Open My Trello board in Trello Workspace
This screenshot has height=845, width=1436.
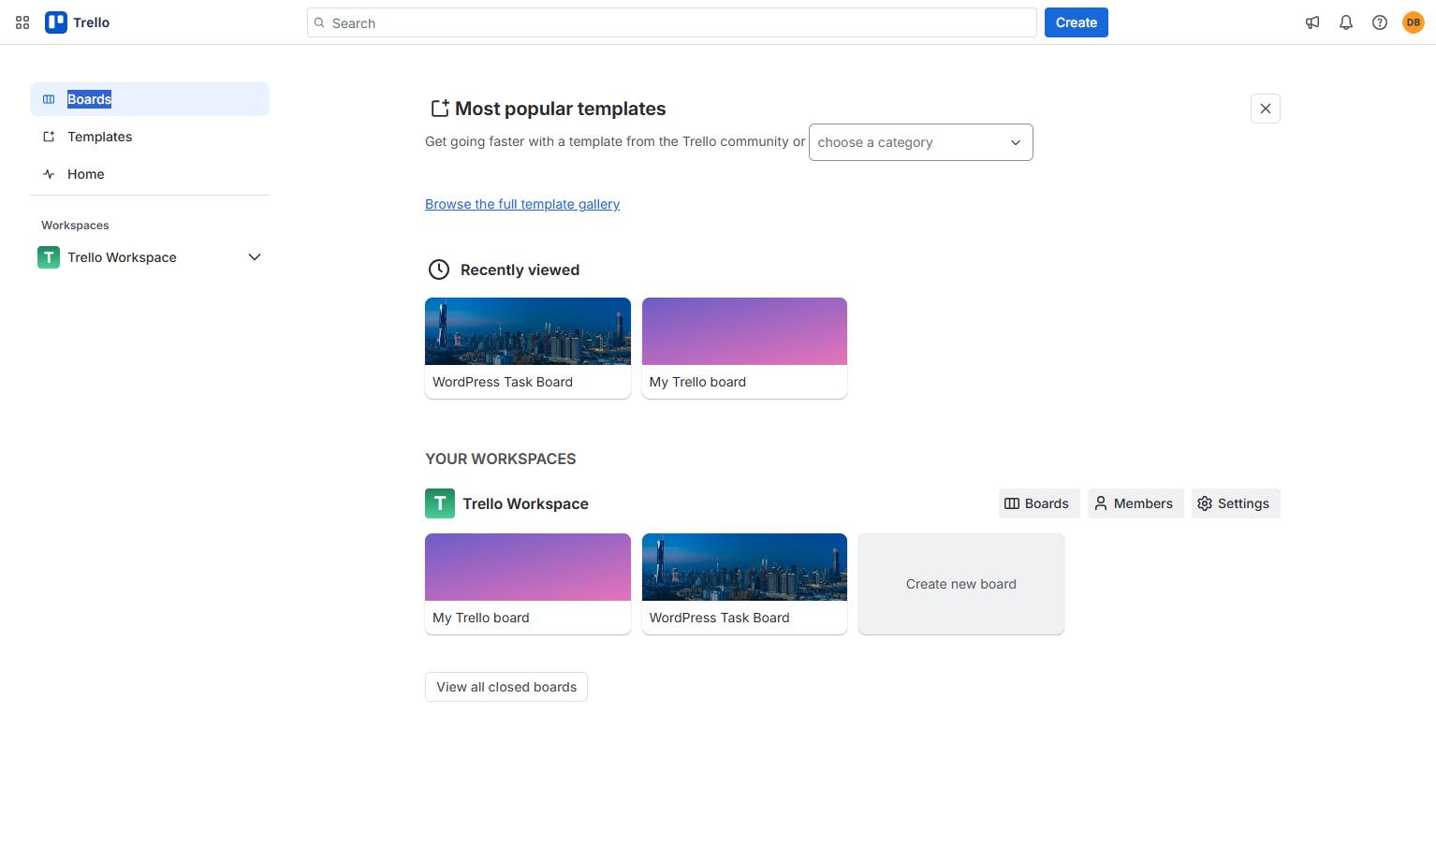[x=528, y=584]
